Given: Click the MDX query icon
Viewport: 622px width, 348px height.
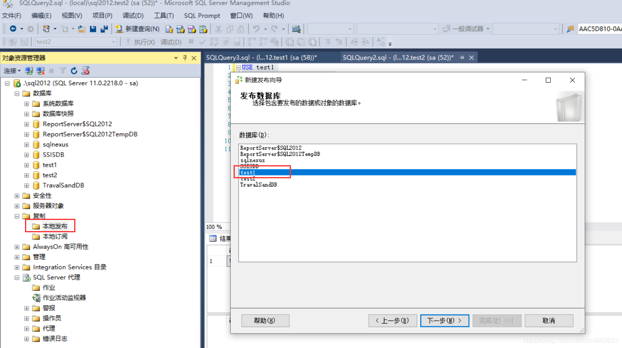Looking at the screenshot, I should [180, 29].
